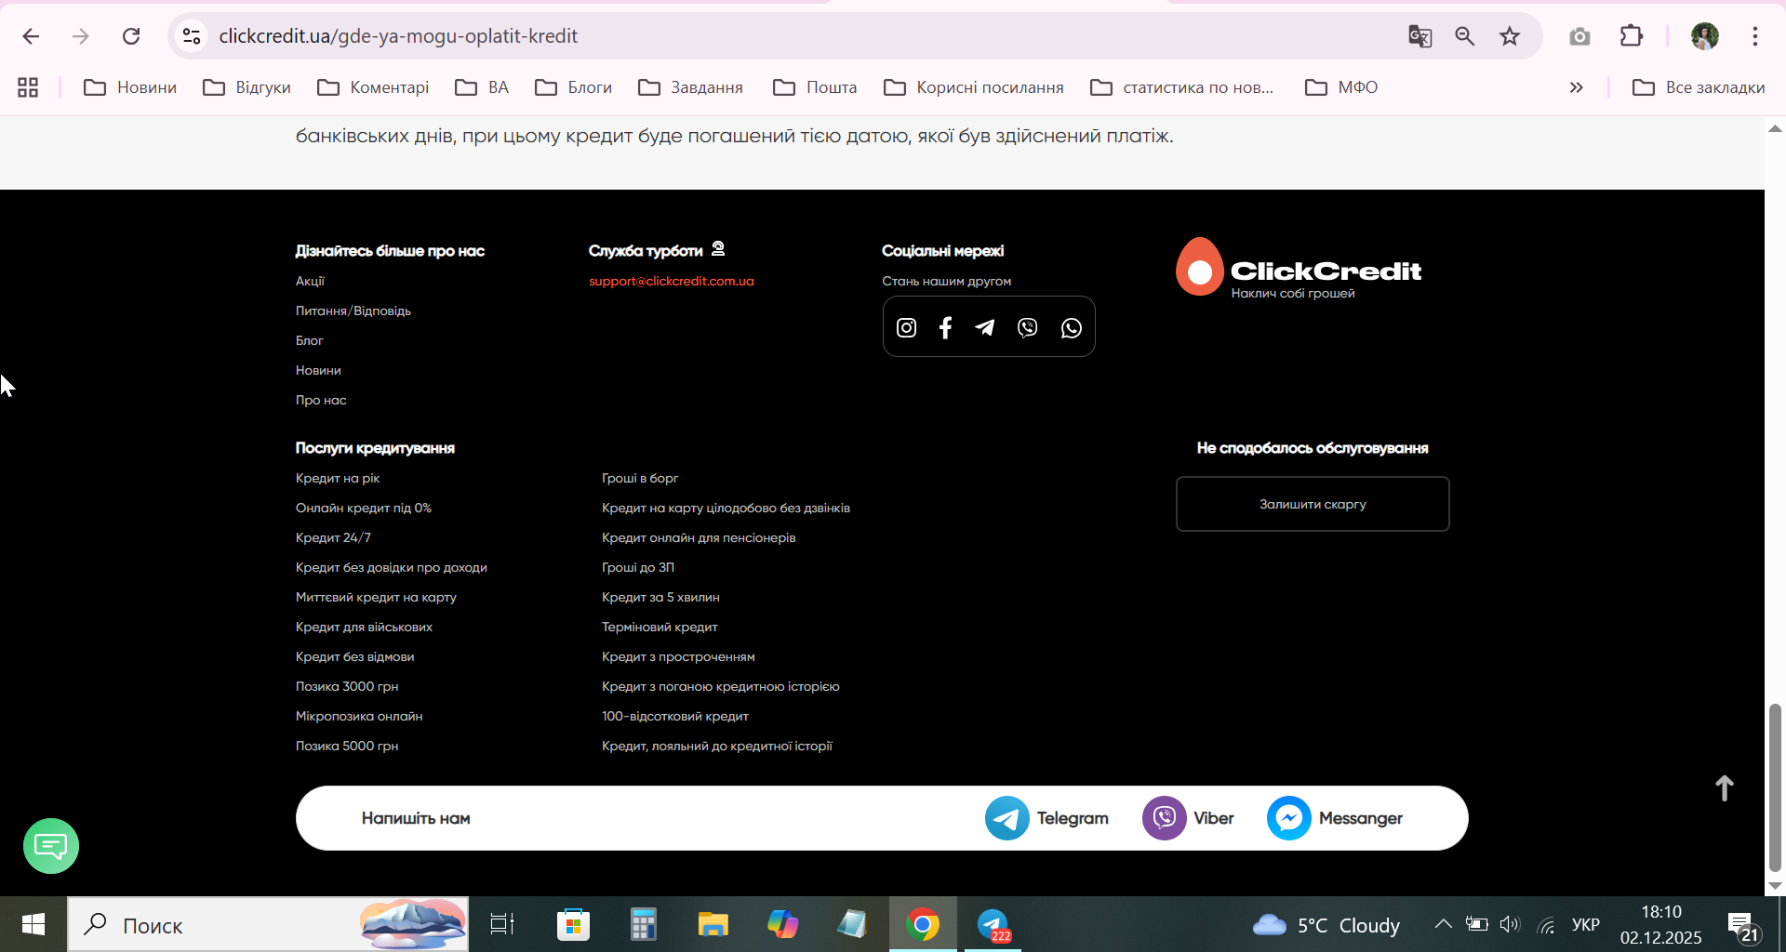1786x952 pixels.
Task: Open Google Translate page icon
Action: (x=1419, y=36)
